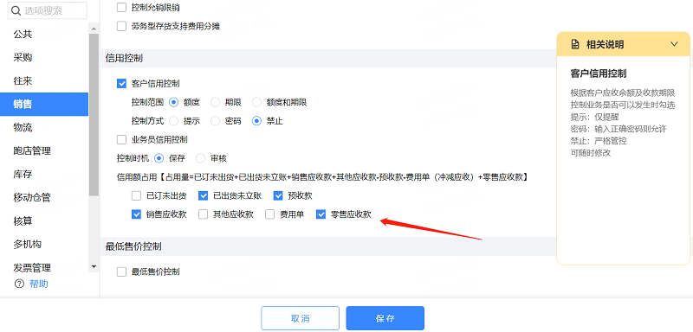The height and width of the screenshot is (332, 693).
Task: Open the 跑店管理 settings category
Action: click(x=44, y=150)
